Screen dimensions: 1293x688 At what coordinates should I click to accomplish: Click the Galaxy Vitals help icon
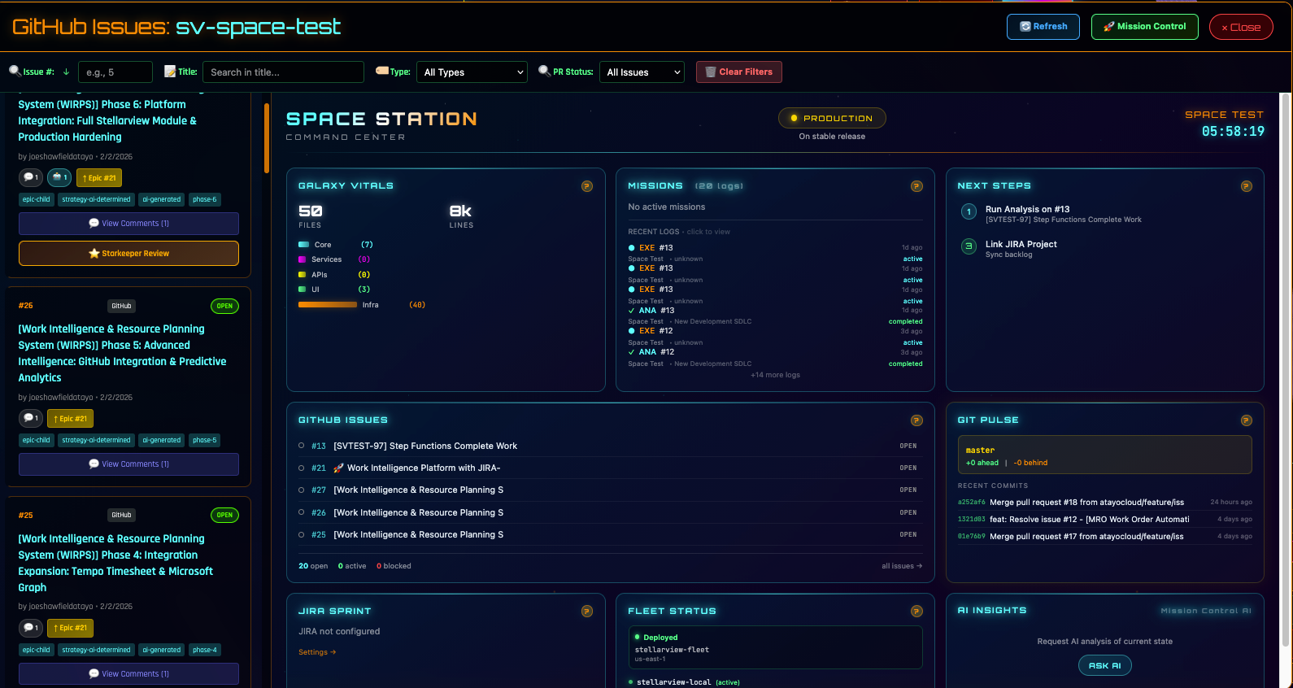[x=586, y=186]
